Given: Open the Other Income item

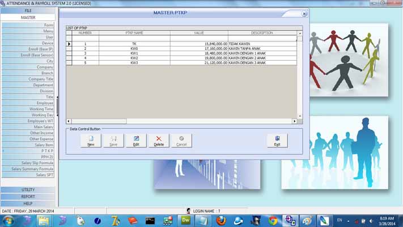Looking at the screenshot, I should 28,133.
